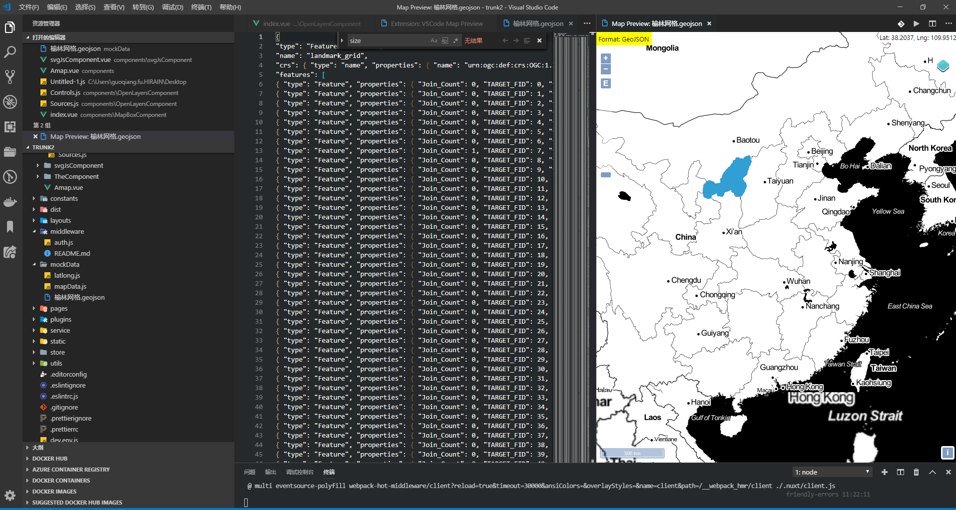956x510 pixels.
Task: Open the Debug view (bug icon)
Action: click(10, 102)
